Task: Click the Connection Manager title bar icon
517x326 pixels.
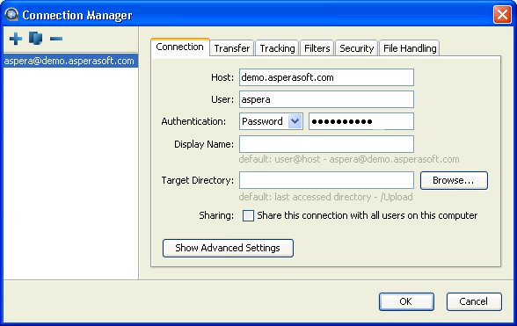Action: coord(12,15)
